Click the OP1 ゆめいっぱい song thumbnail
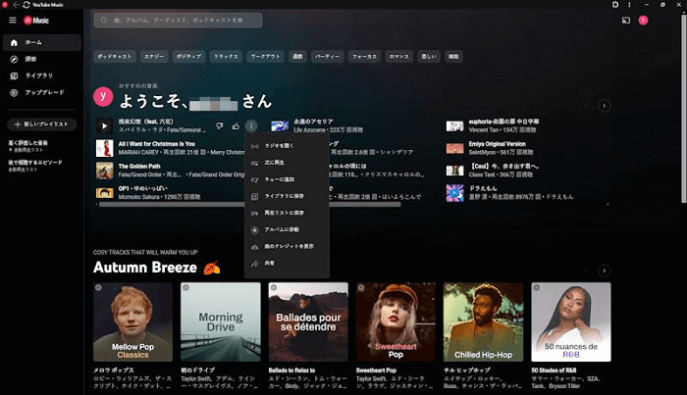This screenshot has height=395, width=687. [104, 193]
